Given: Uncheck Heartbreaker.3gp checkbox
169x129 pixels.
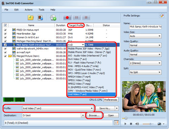Looking at the screenshot, I should point(5,34).
